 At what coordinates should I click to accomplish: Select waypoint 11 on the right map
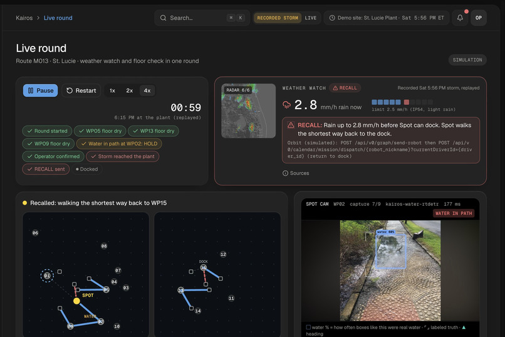pyautogui.click(x=231, y=298)
